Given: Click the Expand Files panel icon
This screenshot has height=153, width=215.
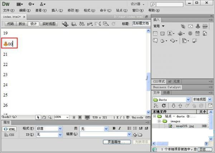Looking at the screenshot, I should [210, 105].
